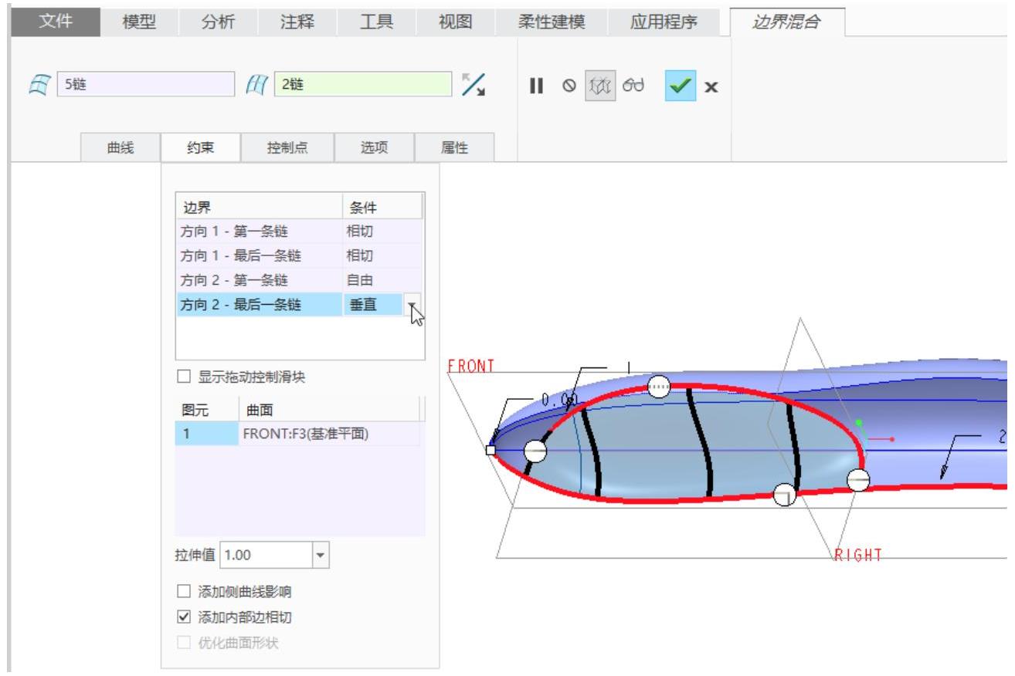Click the 垂直 condition cell
This screenshot has width=1015, height=676.
click(373, 306)
